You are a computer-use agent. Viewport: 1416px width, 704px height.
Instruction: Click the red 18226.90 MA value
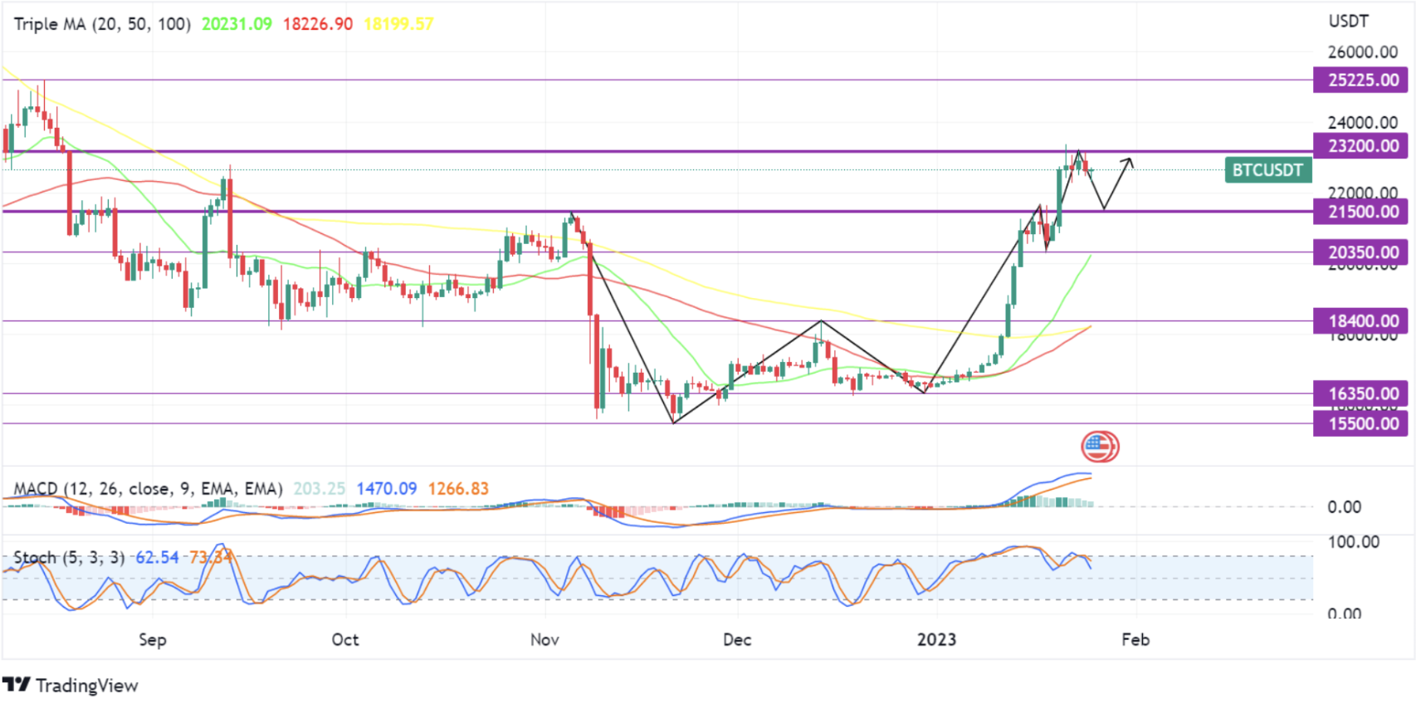318,24
